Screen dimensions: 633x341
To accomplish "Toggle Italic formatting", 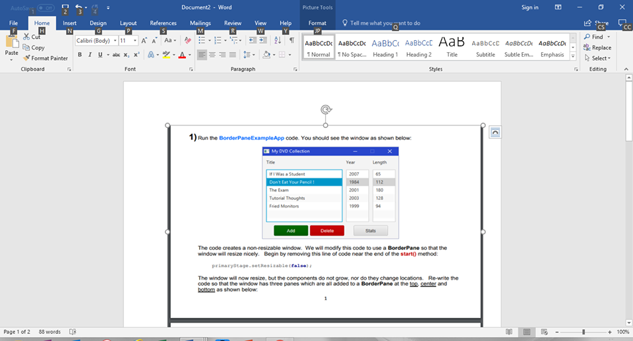I will pyautogui.click(x=90, y=55).
